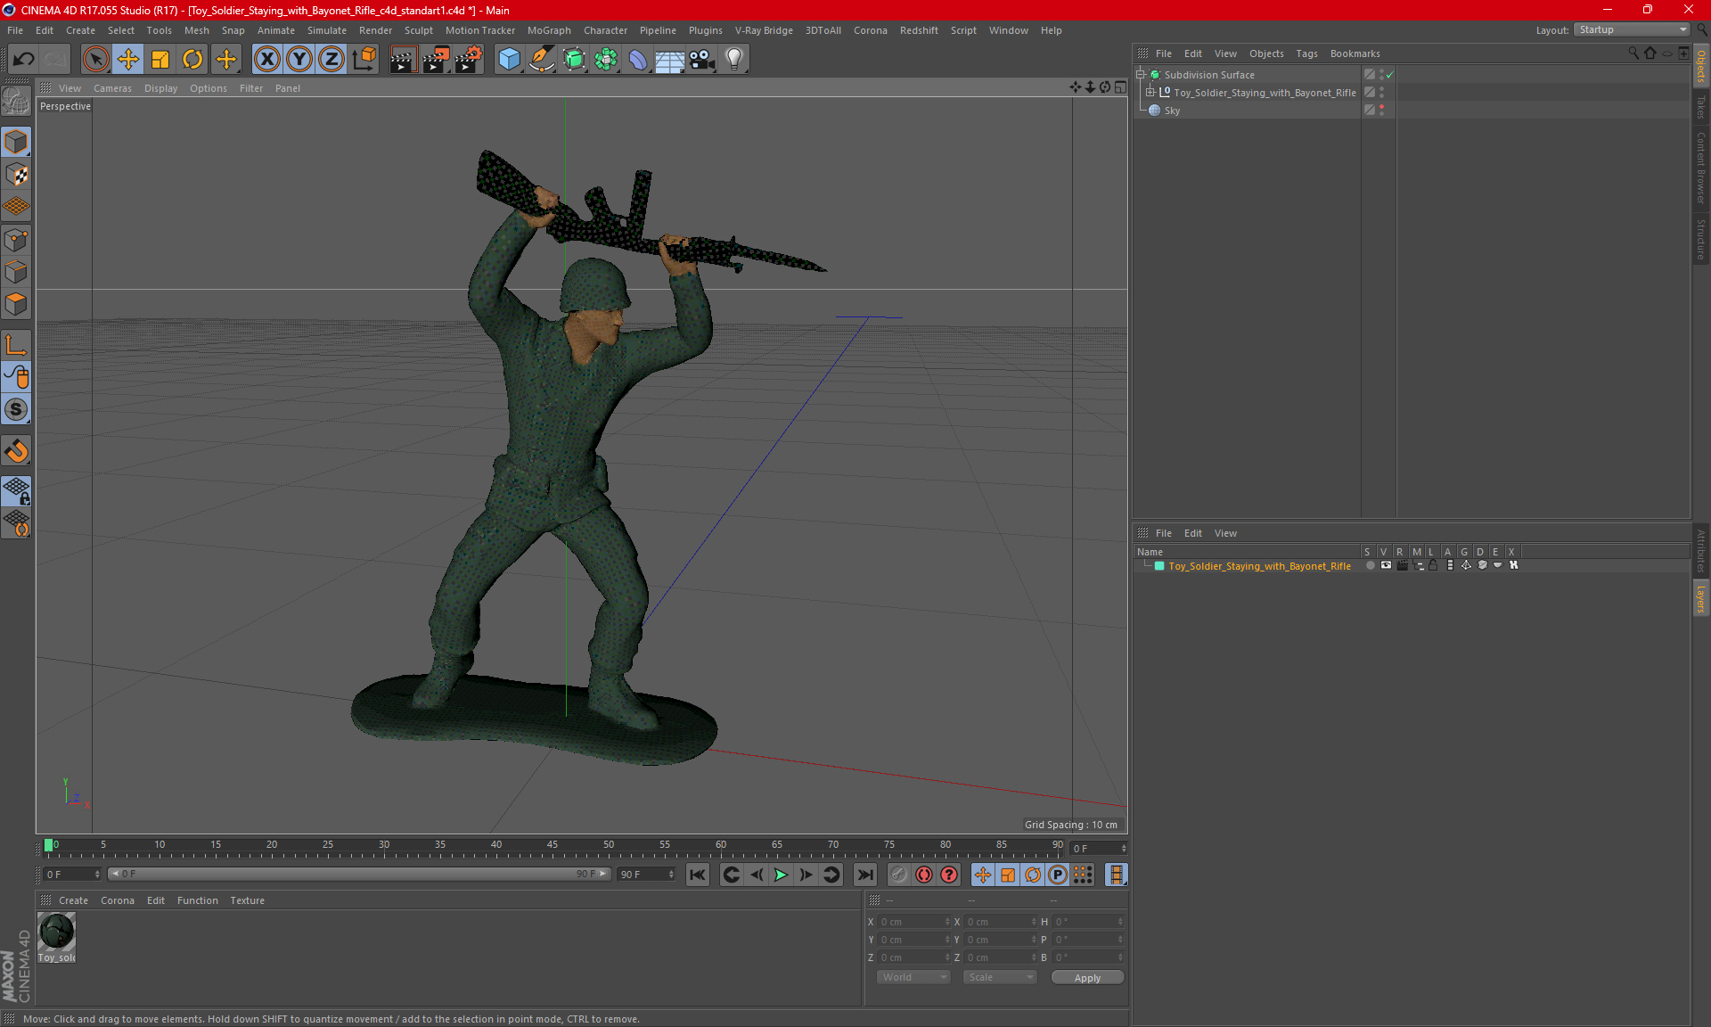This screenshot has width=1711, height=1027.
Task: Select the Toy_sold material thumbnail
Action: (56, 933)
